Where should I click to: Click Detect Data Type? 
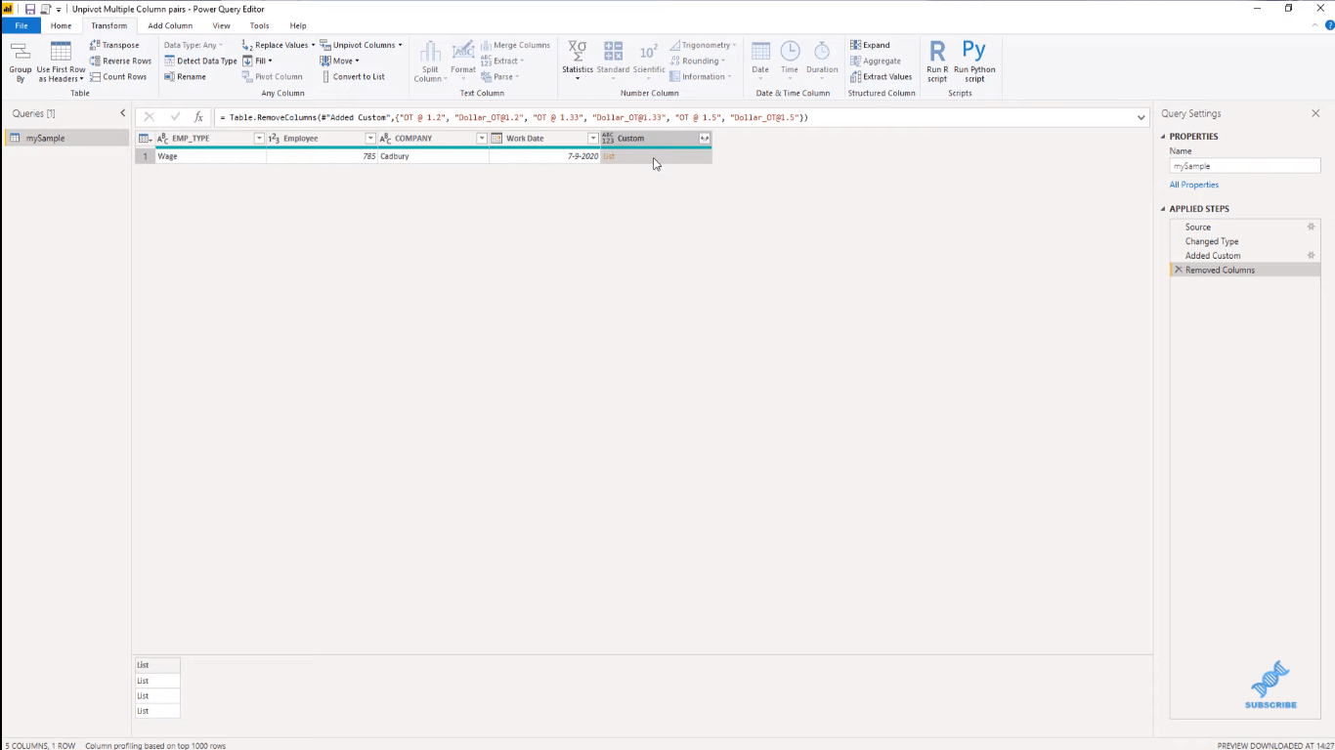(x=200, y=61)
